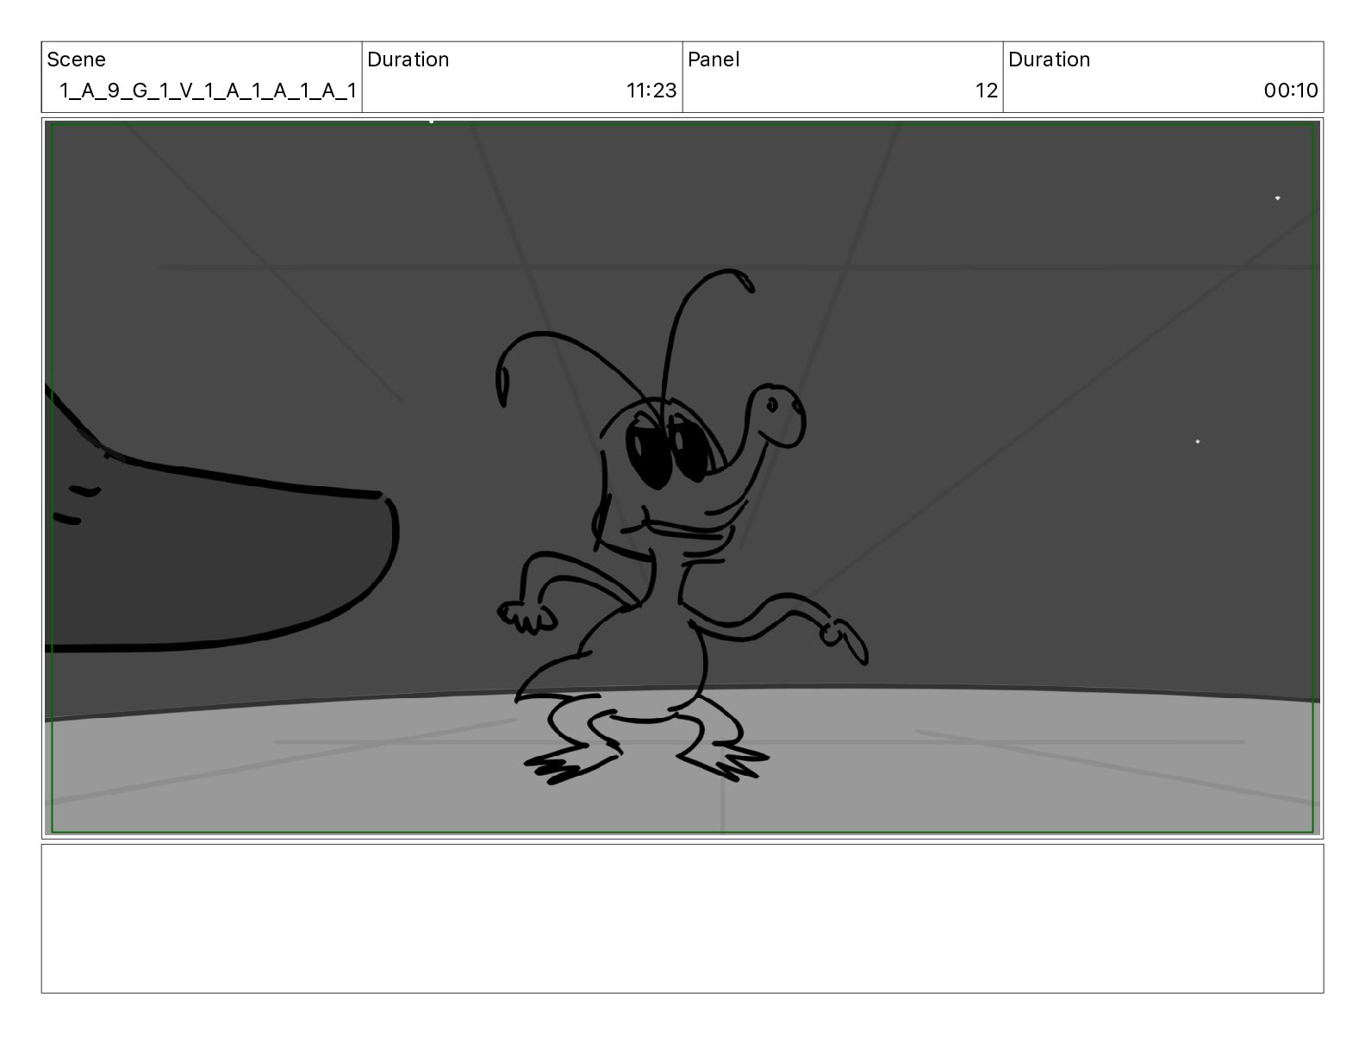
Task: Click the white dot in the upper right corner
Action: pyautogui.click(x=1277, y=198)
